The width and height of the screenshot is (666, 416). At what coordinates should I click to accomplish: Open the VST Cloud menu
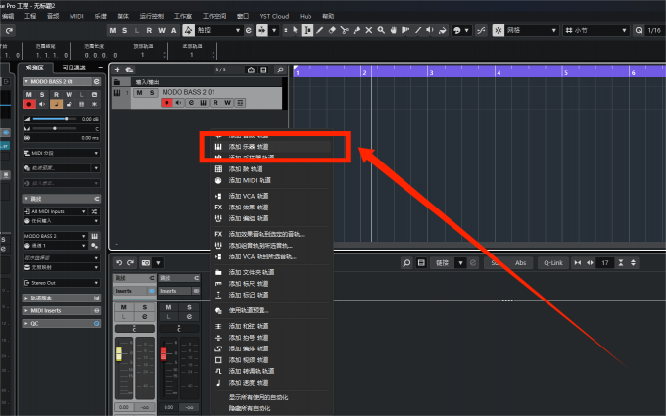274,16
